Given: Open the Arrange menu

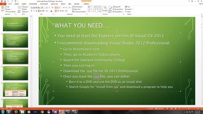Looking at the screenshot, I should (105, 9).
